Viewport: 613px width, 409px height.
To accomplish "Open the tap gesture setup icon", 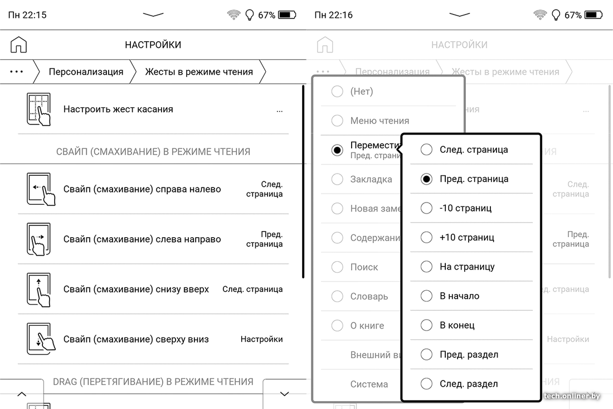I will pyautogui.click(x=38, y=109).
